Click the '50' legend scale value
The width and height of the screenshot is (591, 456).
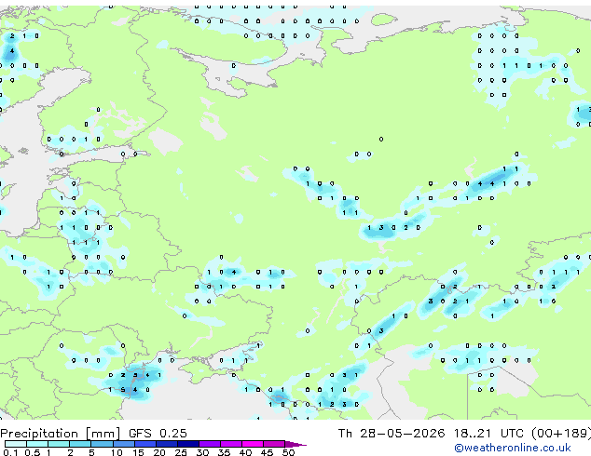289,452
